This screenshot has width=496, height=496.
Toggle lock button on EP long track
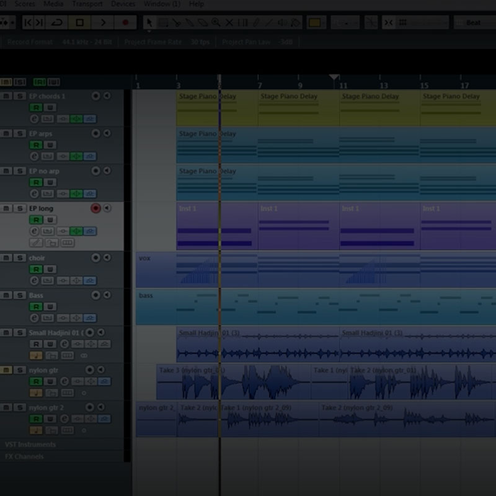51,243
